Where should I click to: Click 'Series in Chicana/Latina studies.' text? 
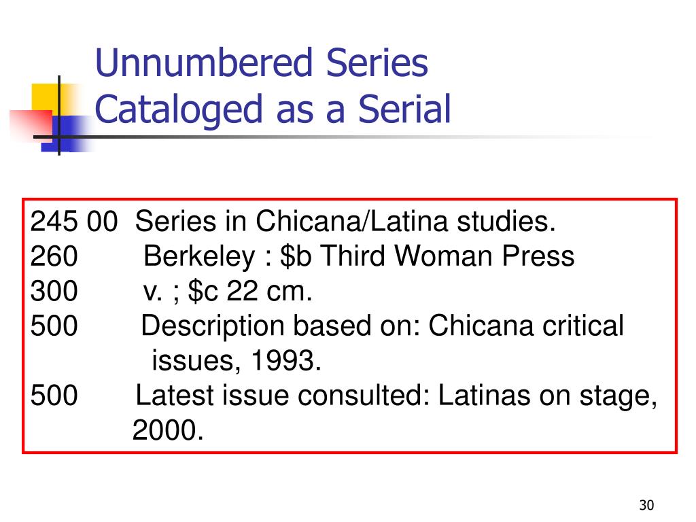pos(345,221)
